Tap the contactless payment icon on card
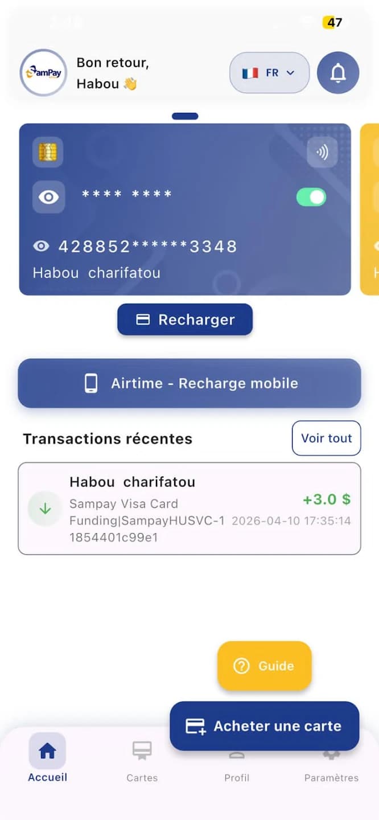379x820 pixels. click(322, 153)
